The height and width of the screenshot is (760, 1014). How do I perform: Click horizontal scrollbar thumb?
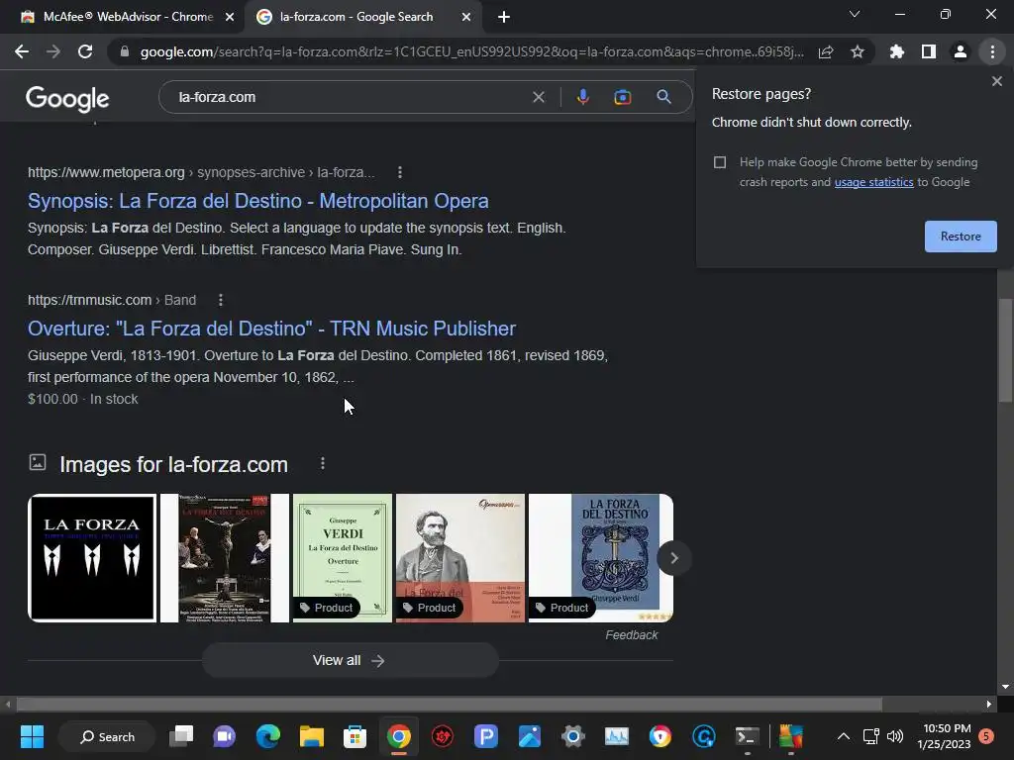point(449,704)
